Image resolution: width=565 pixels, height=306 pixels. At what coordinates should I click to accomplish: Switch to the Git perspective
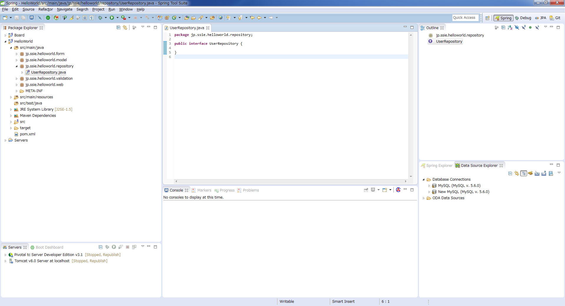click(555, 18)
